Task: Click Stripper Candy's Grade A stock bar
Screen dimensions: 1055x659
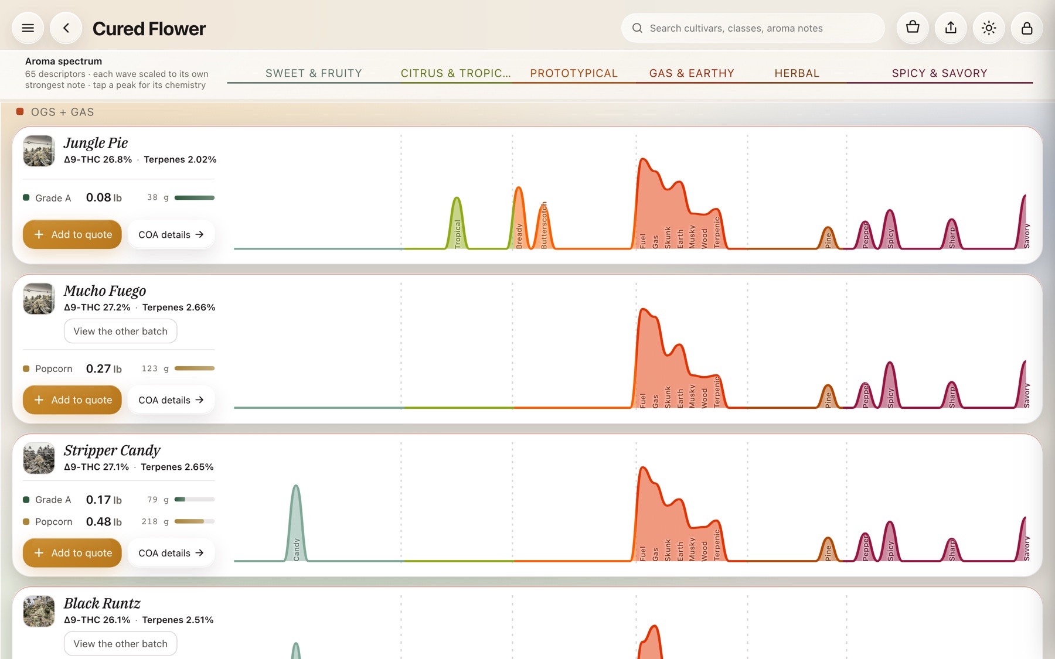Action: [x=195, y=499]
